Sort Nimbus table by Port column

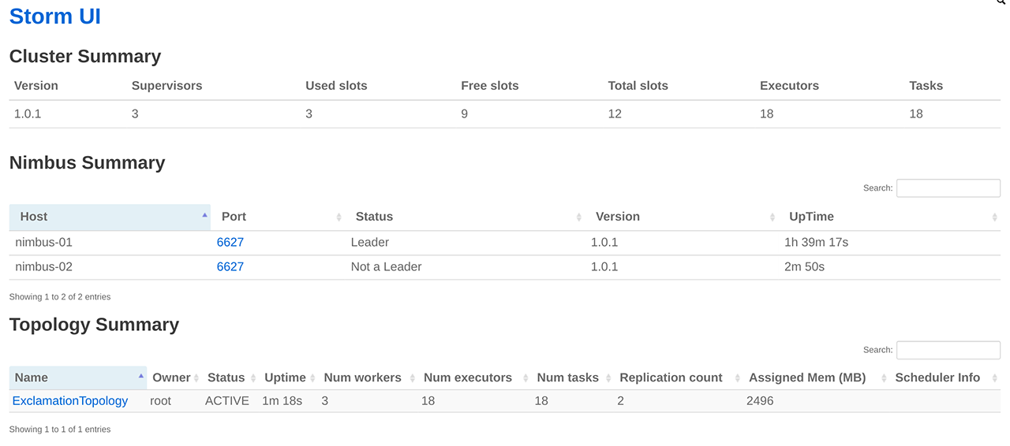(234, 217)
